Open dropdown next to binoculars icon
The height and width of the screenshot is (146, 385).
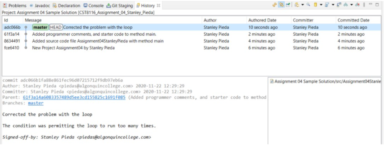[x=351, y=5]
